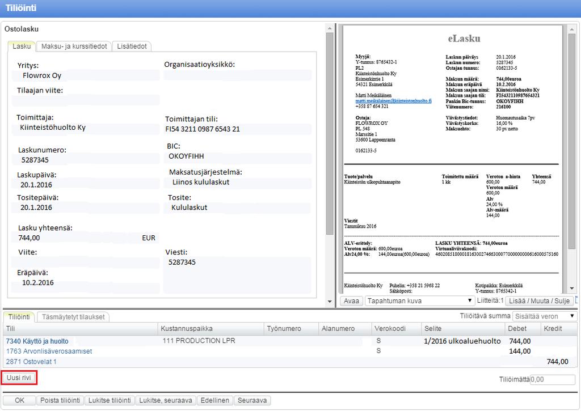Click the Alanumero column header

(x=346, y=328)
